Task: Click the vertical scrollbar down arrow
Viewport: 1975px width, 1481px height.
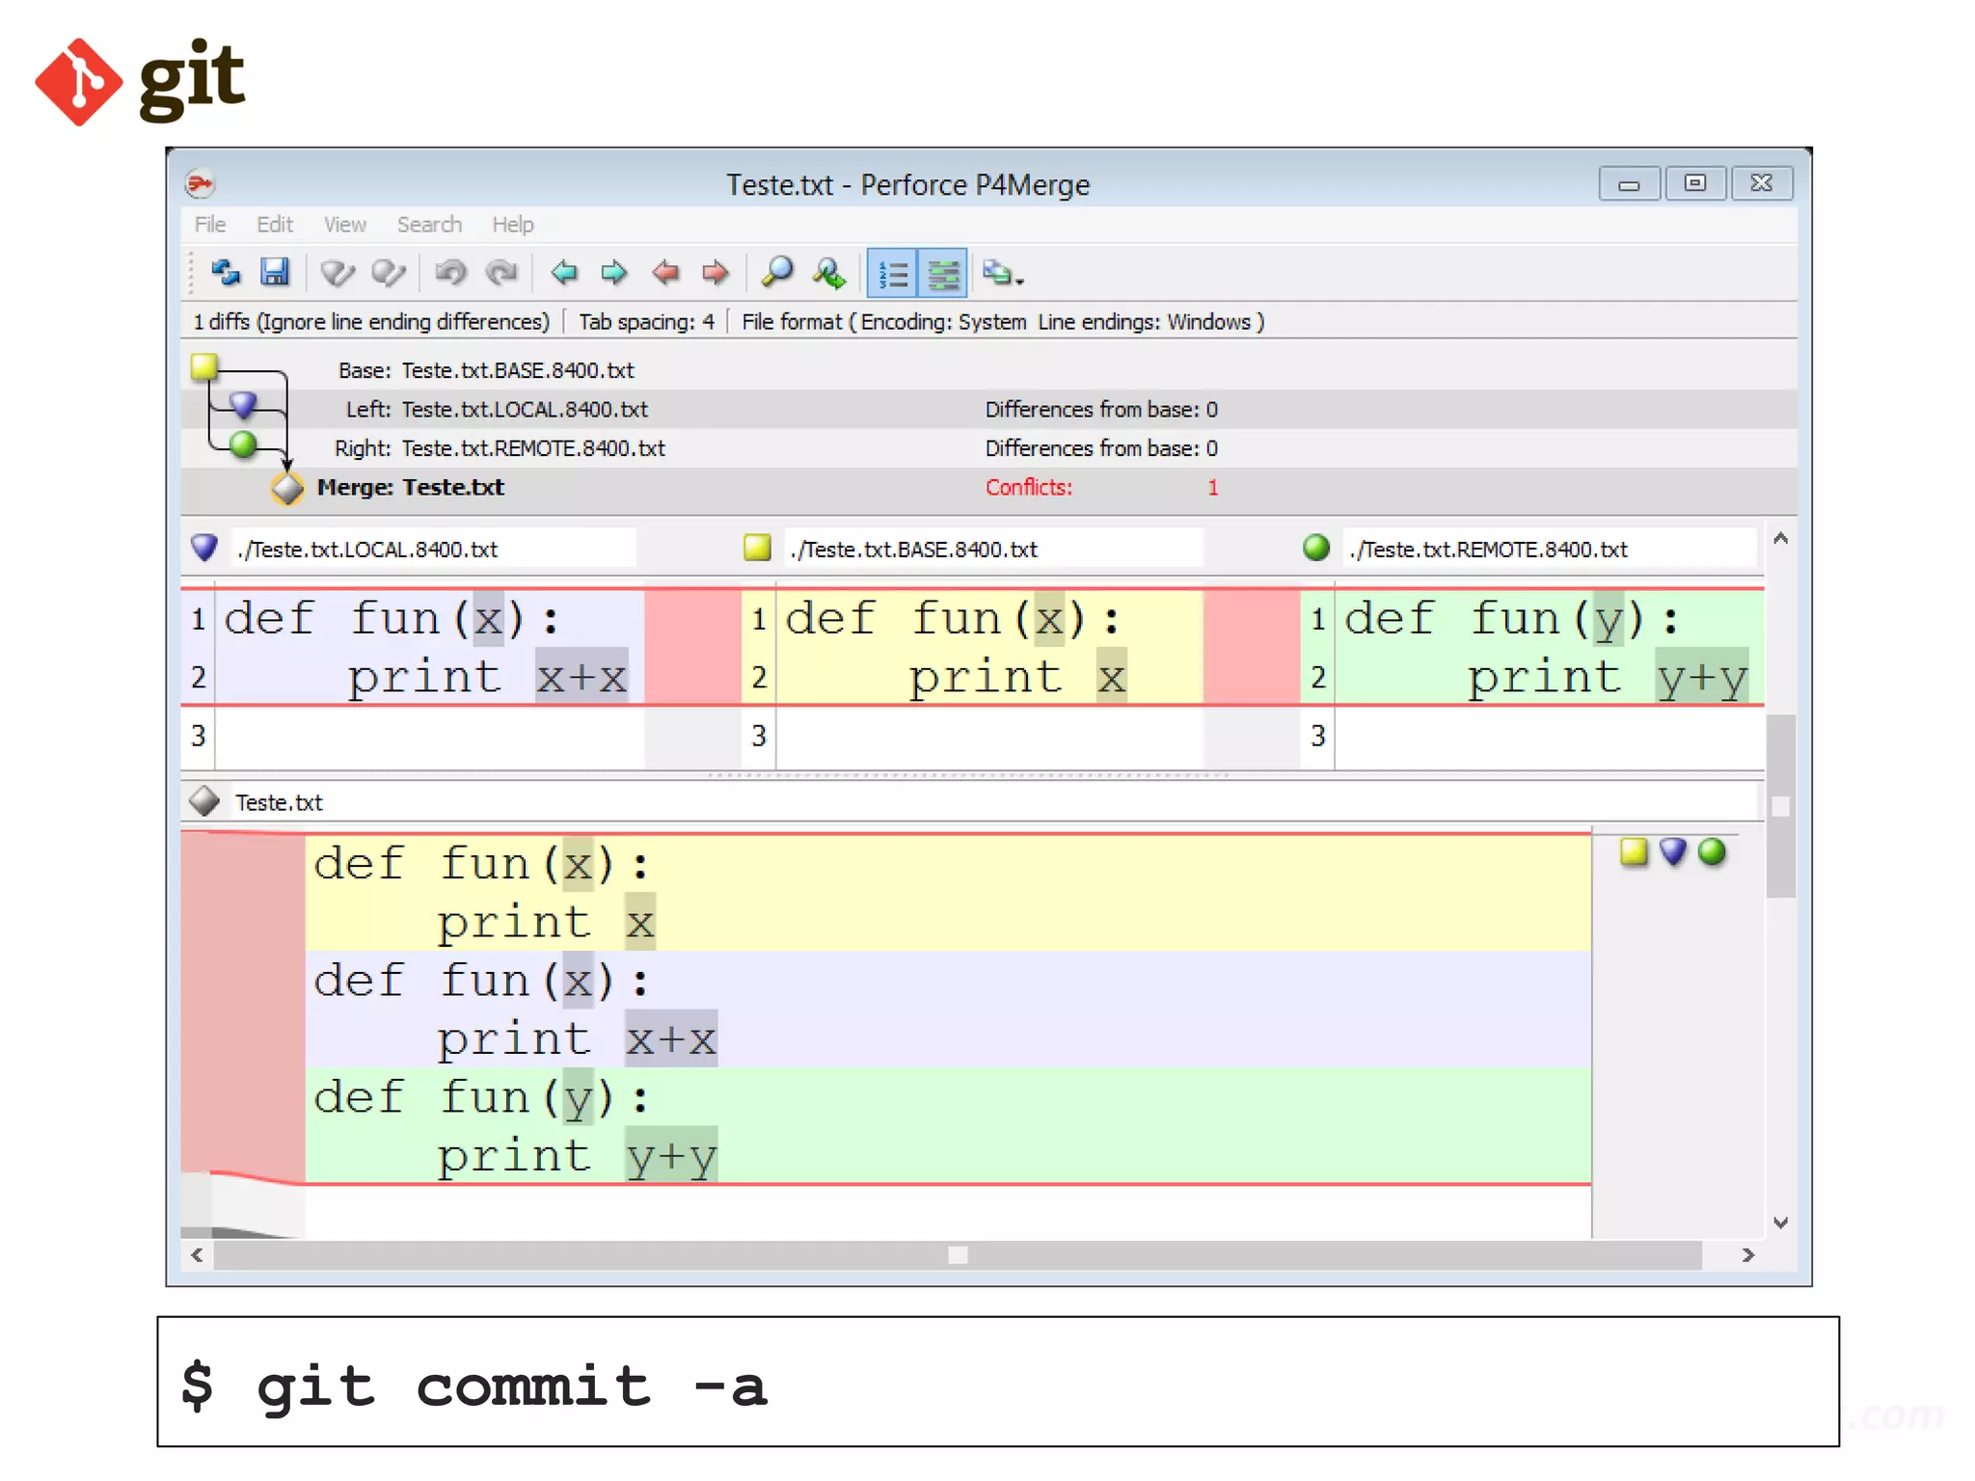Action: pos(1780,1223)
